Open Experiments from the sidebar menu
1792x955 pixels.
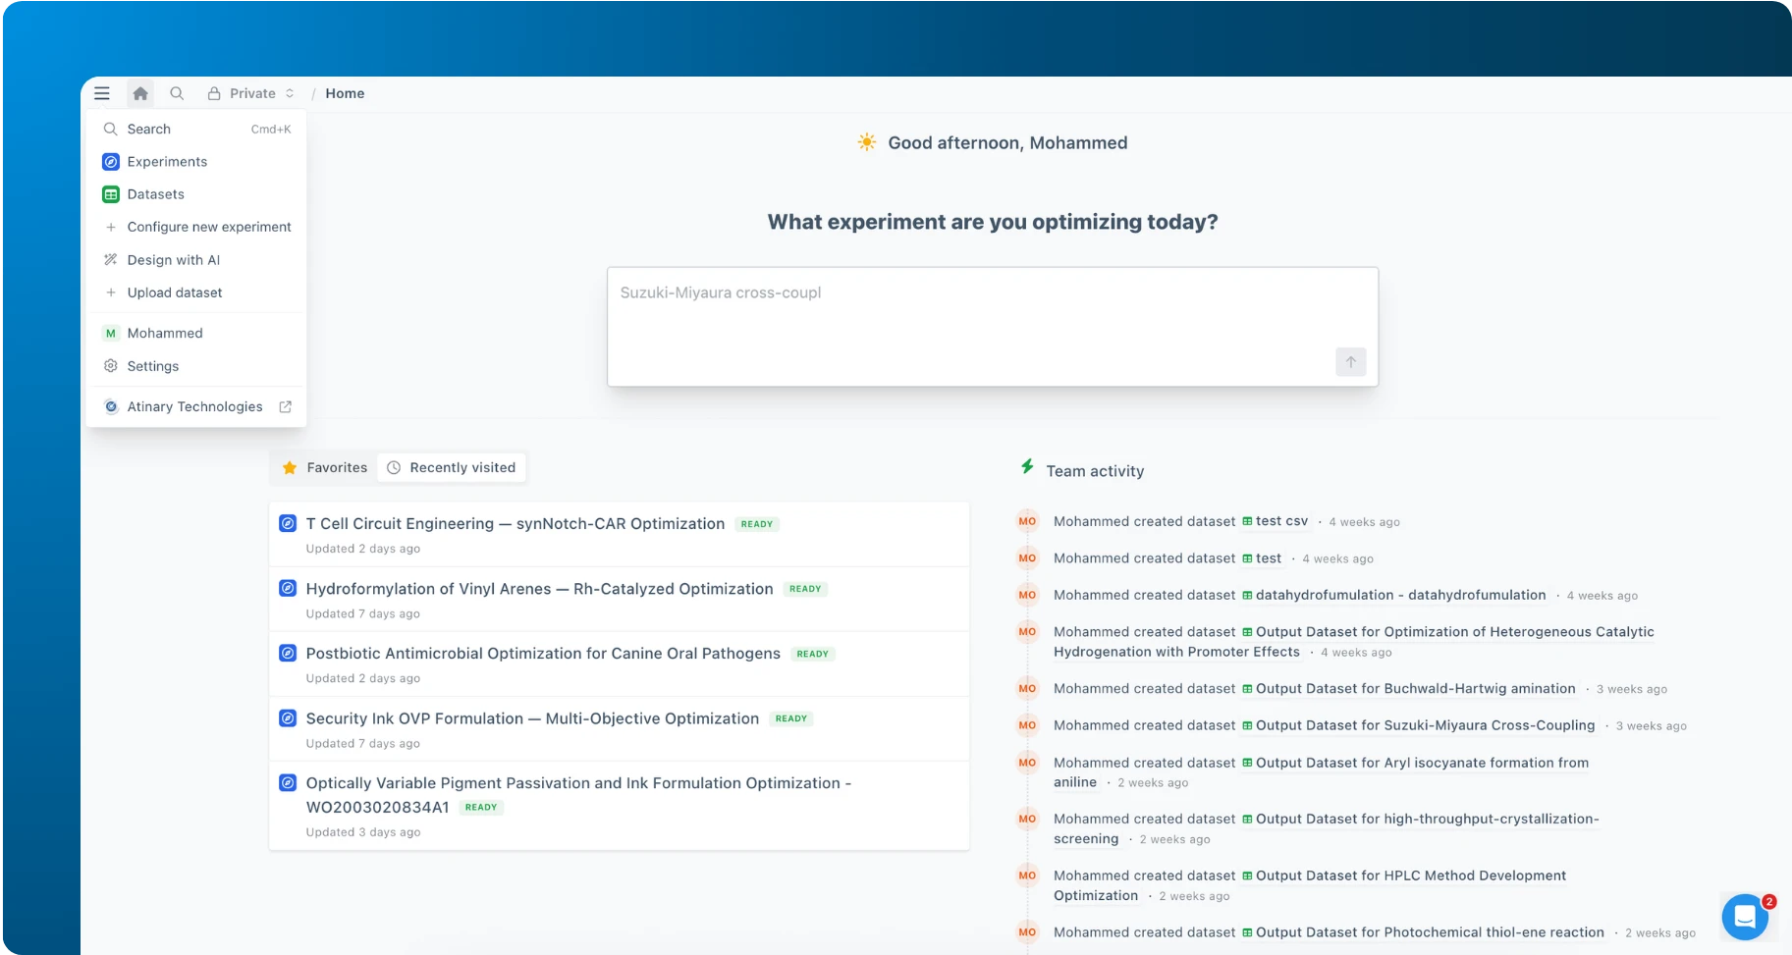[167, 162]
